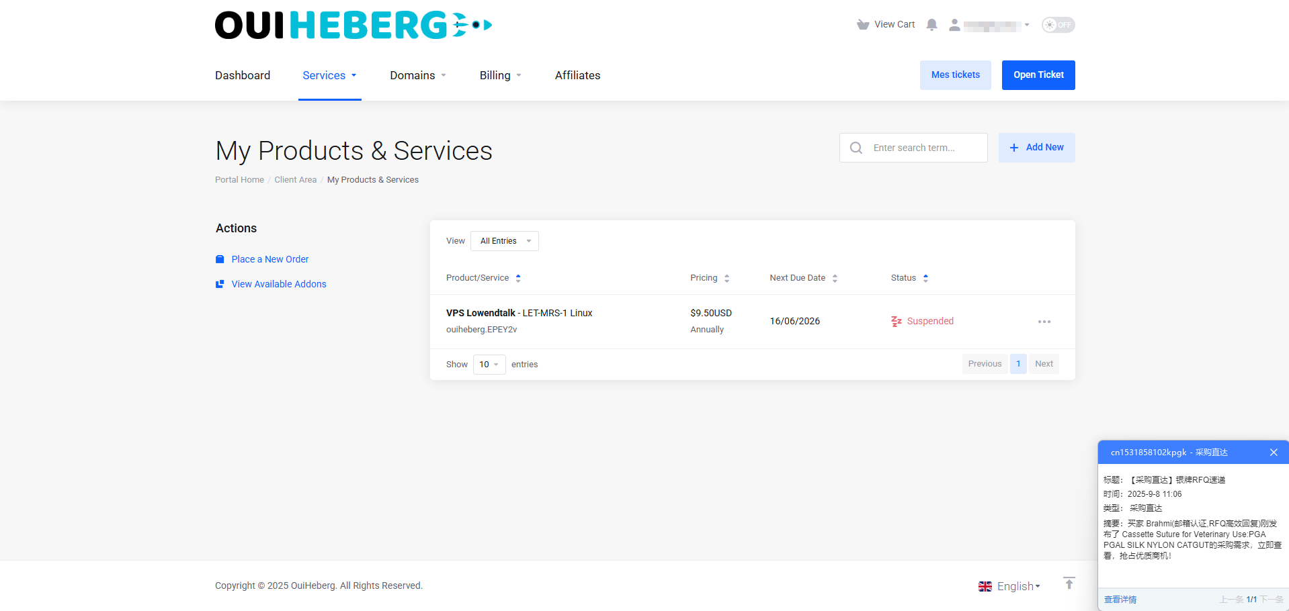Expand the Domains menu
The image size is (1289, 611).
[x=418, y=75]
